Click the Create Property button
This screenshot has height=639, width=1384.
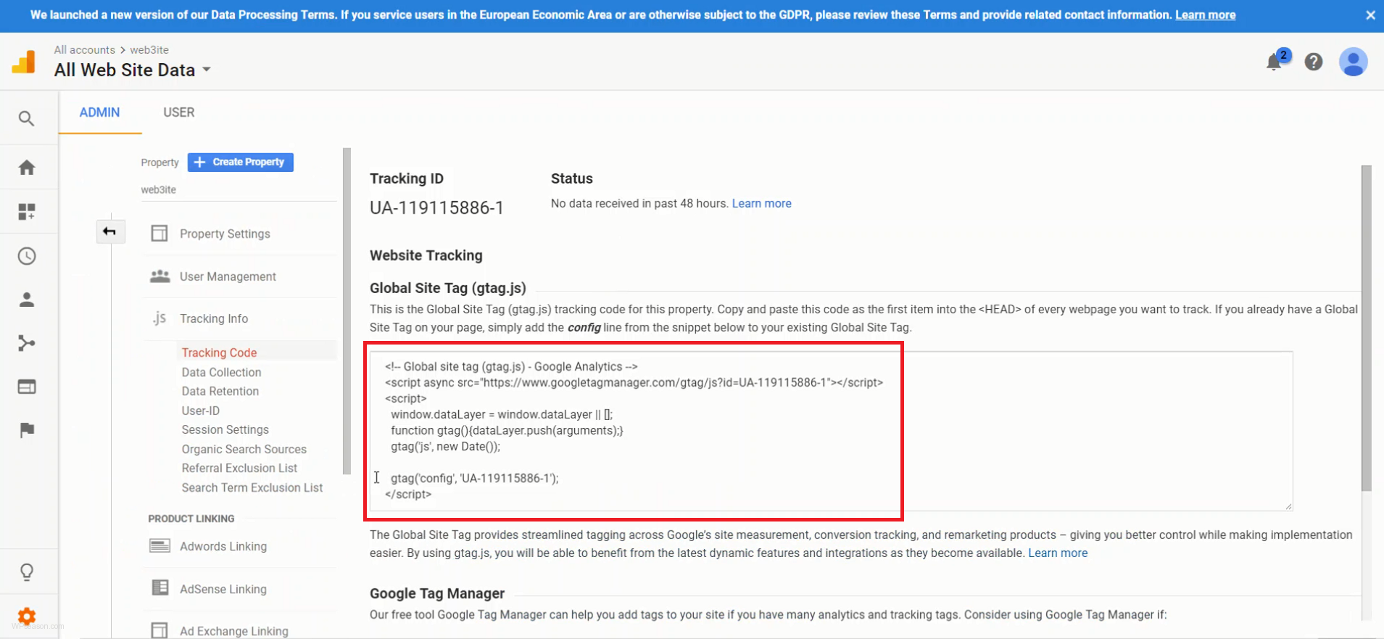(240, 162)
